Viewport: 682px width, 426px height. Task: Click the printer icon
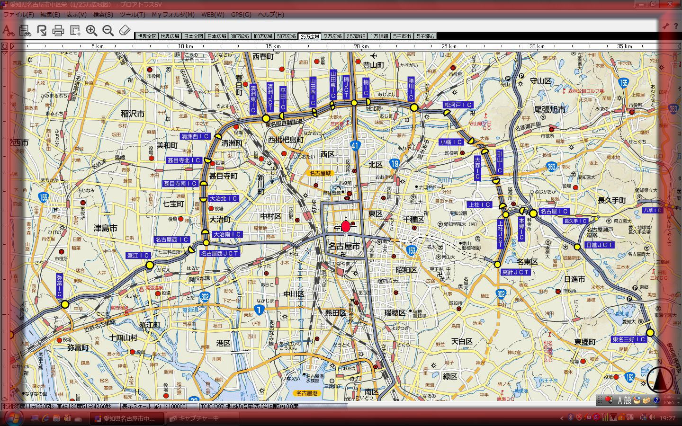(x=58, y=31)
